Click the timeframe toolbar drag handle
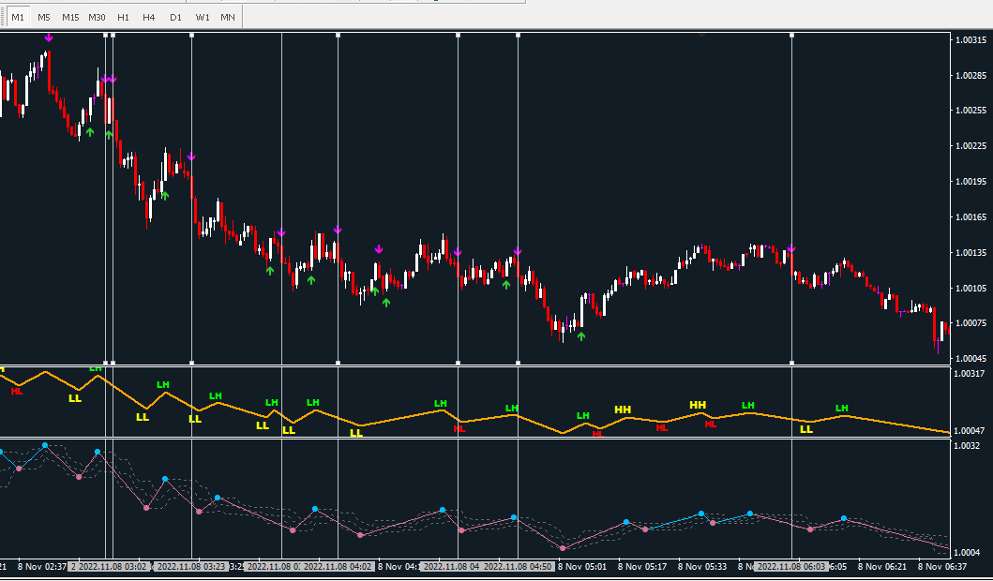993x581 pixels. pos(3,17)
